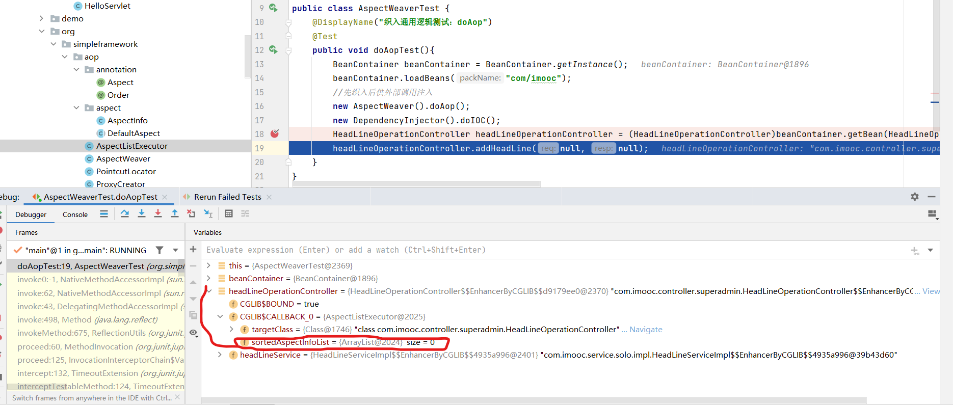Collapse the org folder in project tree

click(x=42, y=31)
